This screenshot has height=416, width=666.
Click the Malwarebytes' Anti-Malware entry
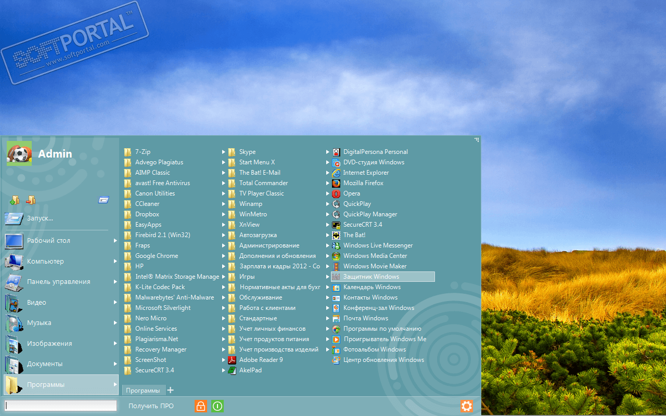tap(175, 297)
